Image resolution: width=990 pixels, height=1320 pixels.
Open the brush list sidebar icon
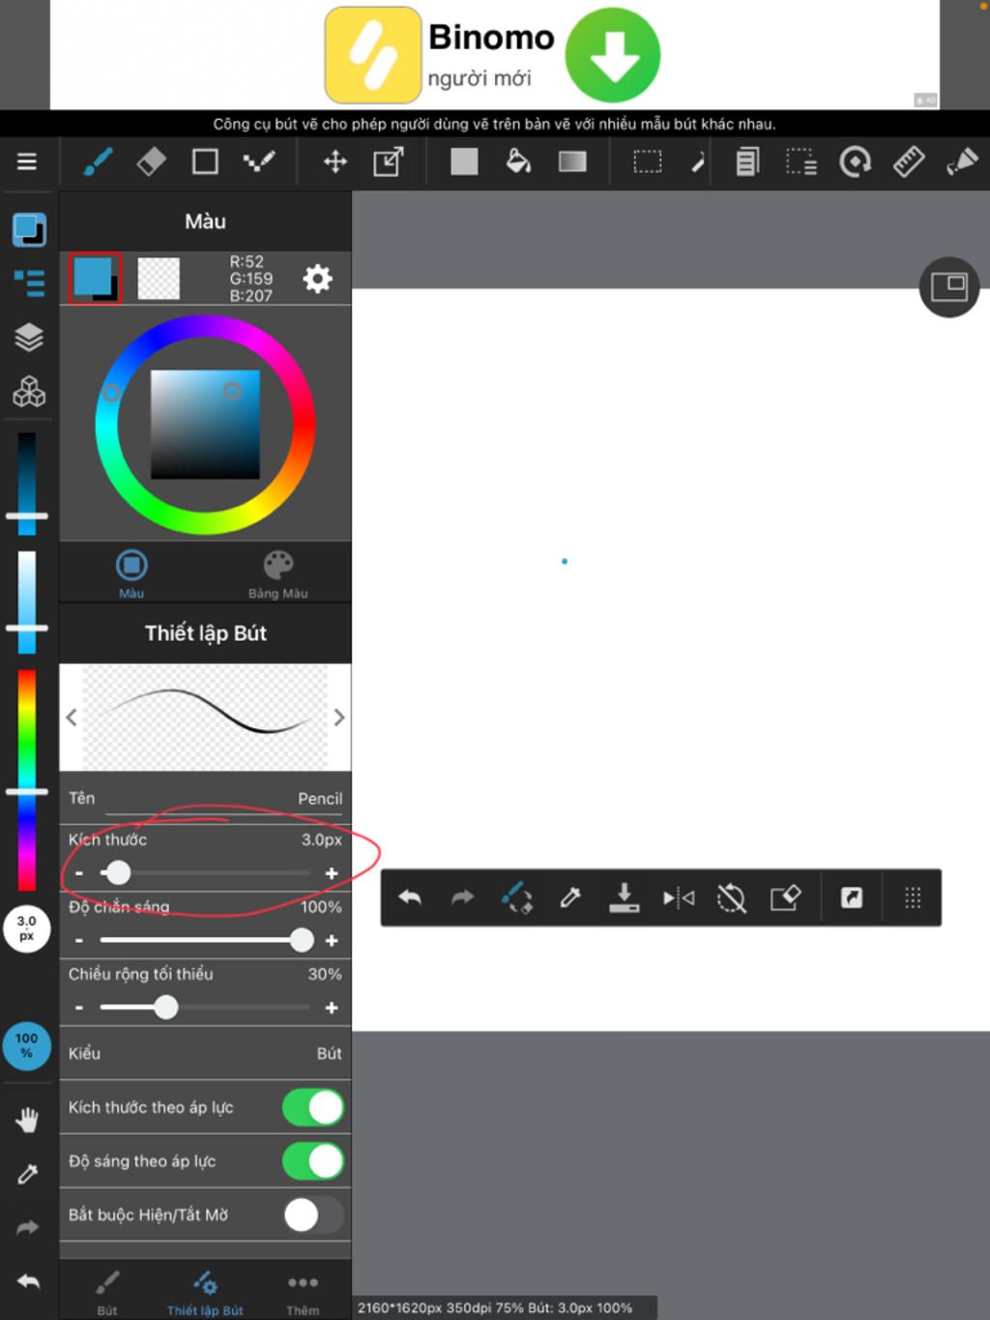pos(29,283)
